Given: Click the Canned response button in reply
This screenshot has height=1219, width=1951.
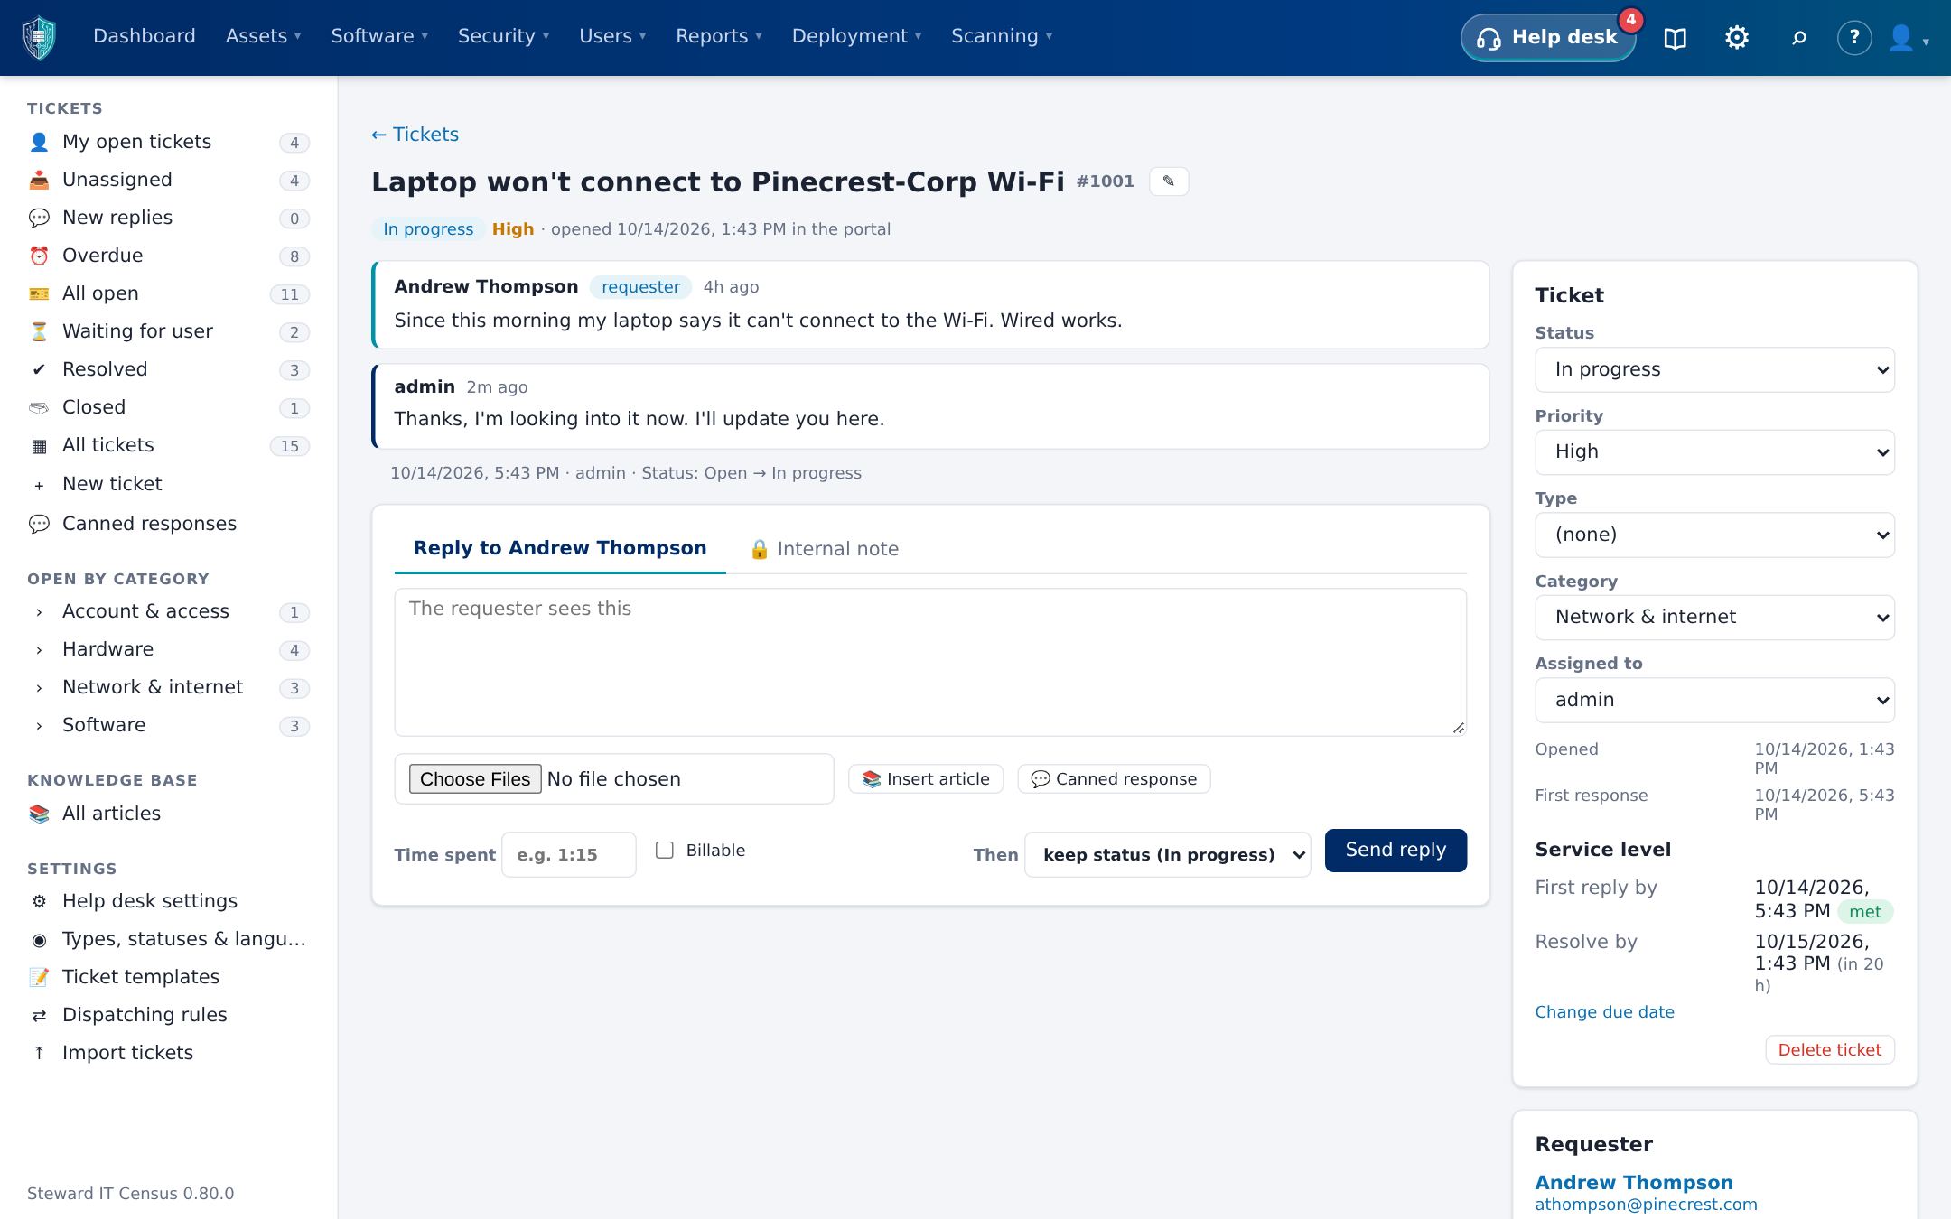Looking at the screenshot, I should (x=1114, y=779).
